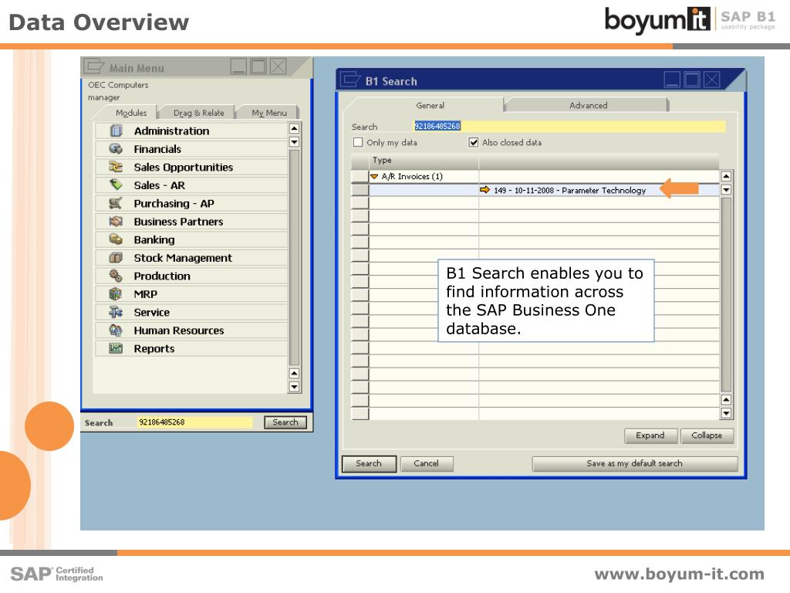Click the Financials module icon

coord(116,149)
